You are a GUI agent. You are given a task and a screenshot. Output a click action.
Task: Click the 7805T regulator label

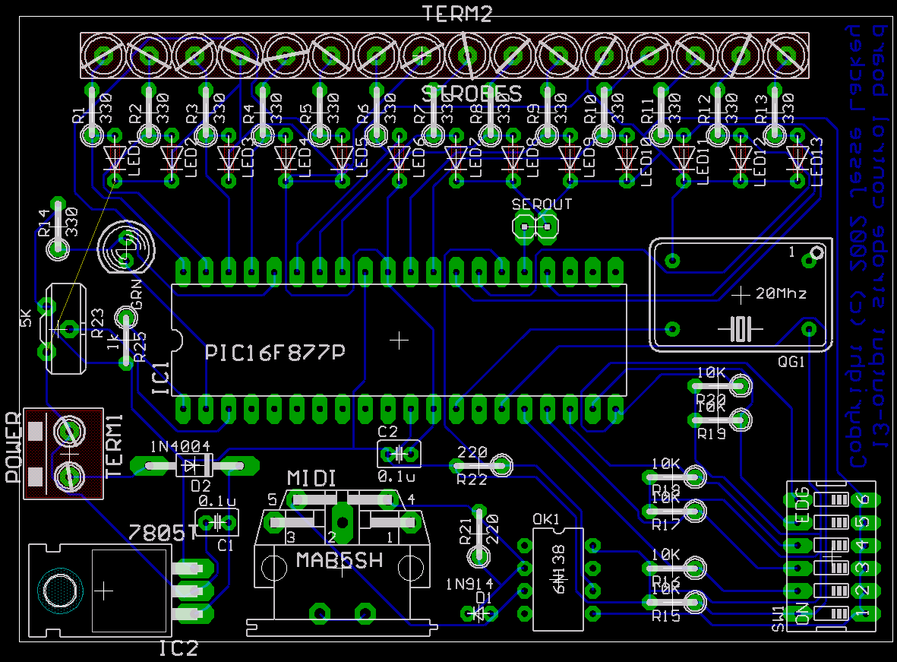(163, 533)
